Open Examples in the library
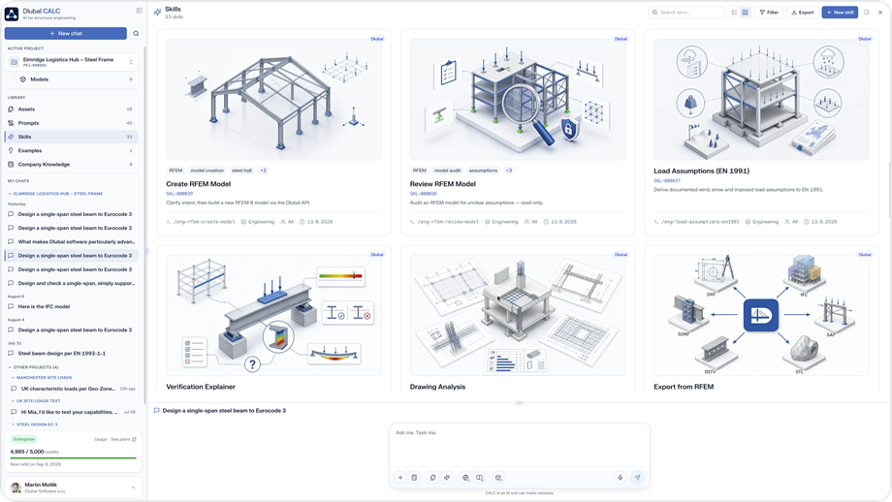The width and height of the screenshot is (892, 502). point(71,150)
